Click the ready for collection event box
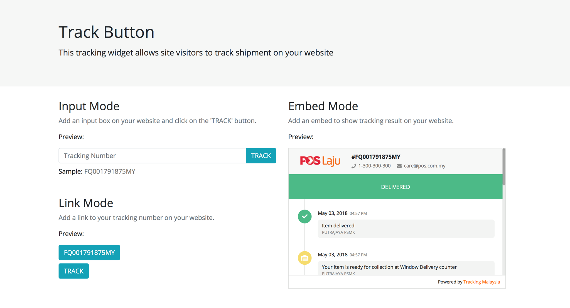 coord(406,268)
